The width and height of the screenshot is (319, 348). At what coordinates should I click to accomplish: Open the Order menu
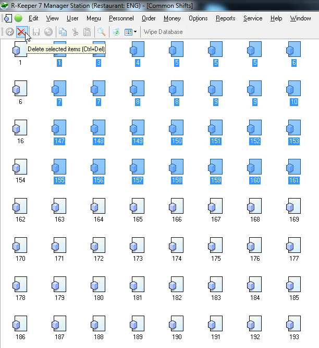[149, 18]
